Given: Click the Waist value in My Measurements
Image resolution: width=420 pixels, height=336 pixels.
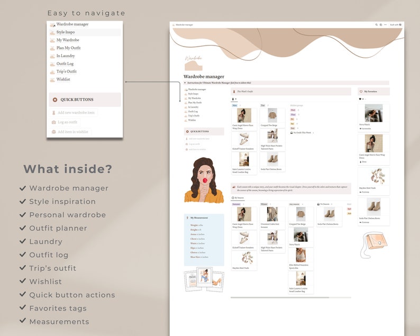Looking at the screenshot, I should (201, 243).
